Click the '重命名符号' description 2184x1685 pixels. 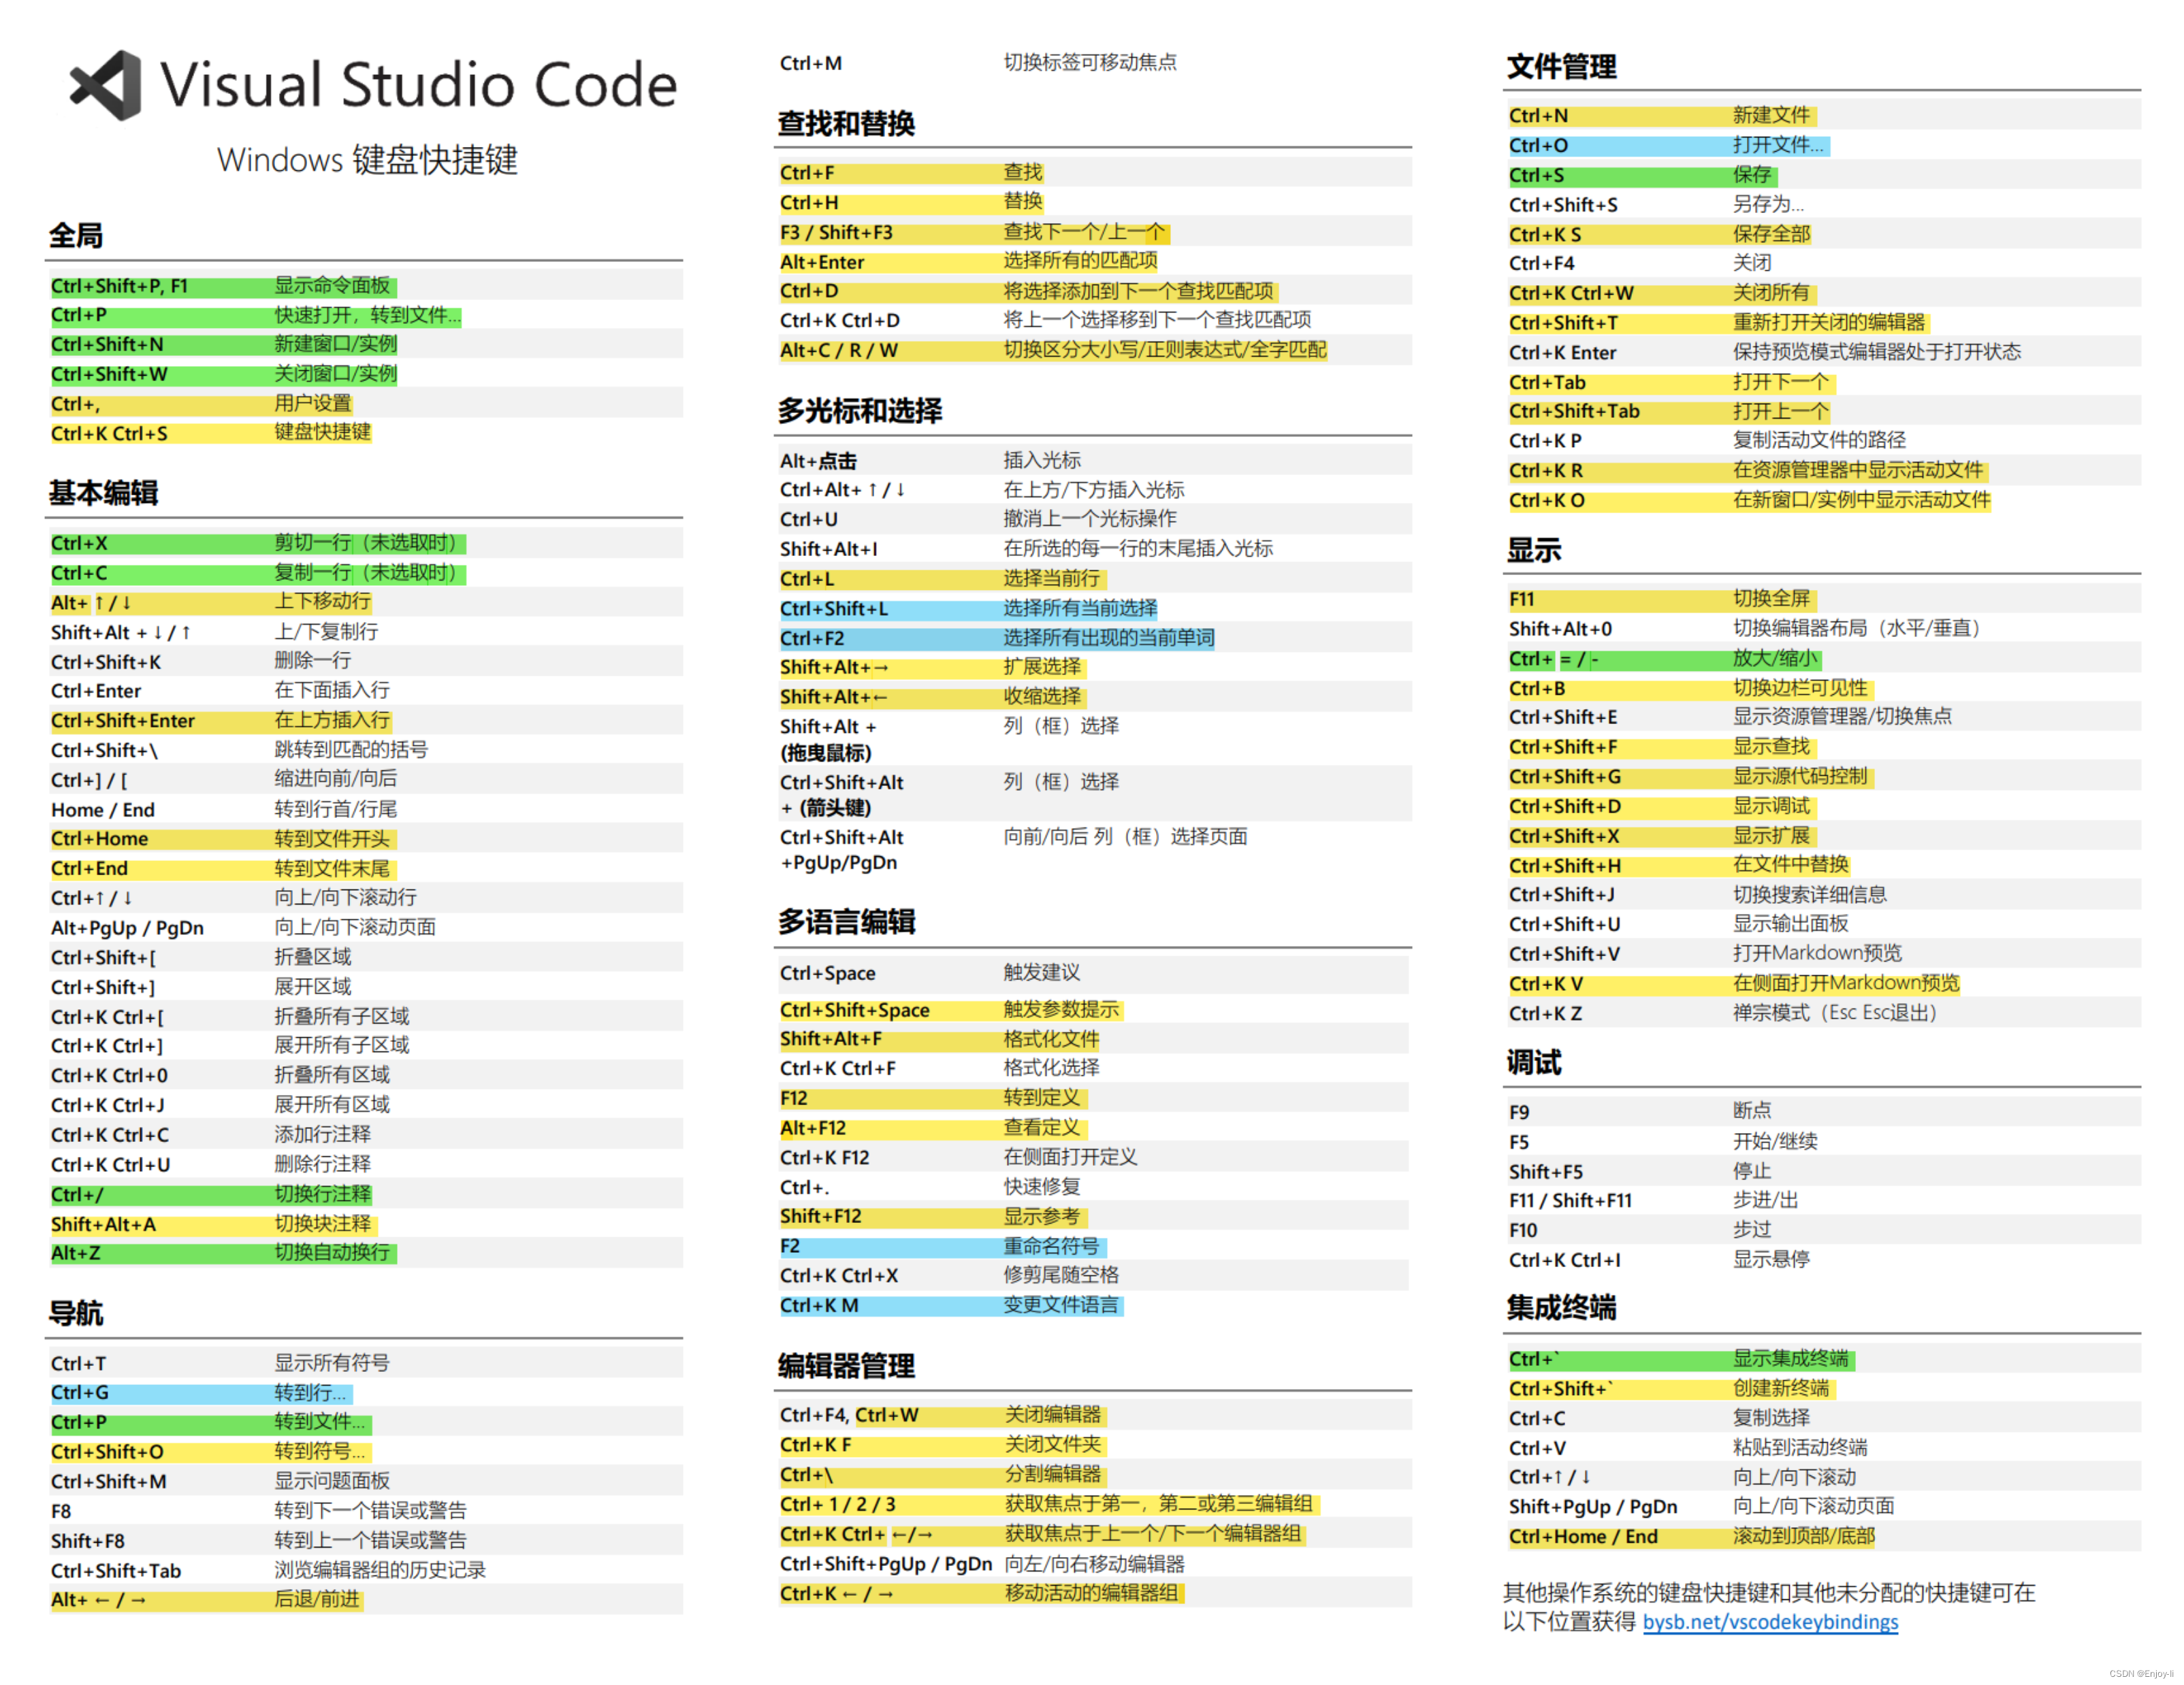pyautogui.click(x=1051, y=1246)
